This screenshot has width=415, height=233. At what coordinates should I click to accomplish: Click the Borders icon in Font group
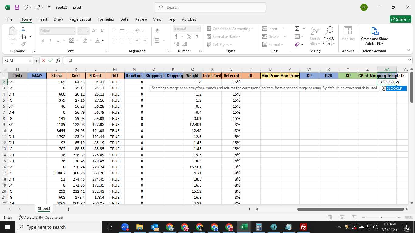pyautogui.click(x=71, y=40)
